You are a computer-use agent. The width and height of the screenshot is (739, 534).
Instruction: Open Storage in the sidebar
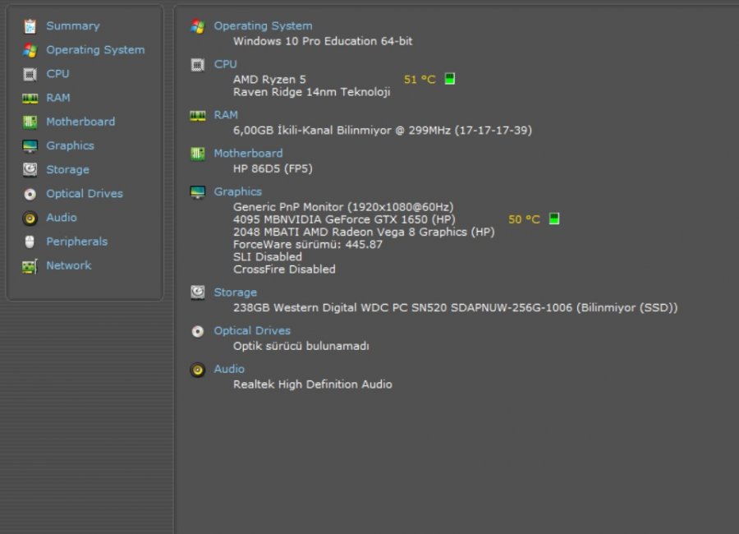[67, 170]
